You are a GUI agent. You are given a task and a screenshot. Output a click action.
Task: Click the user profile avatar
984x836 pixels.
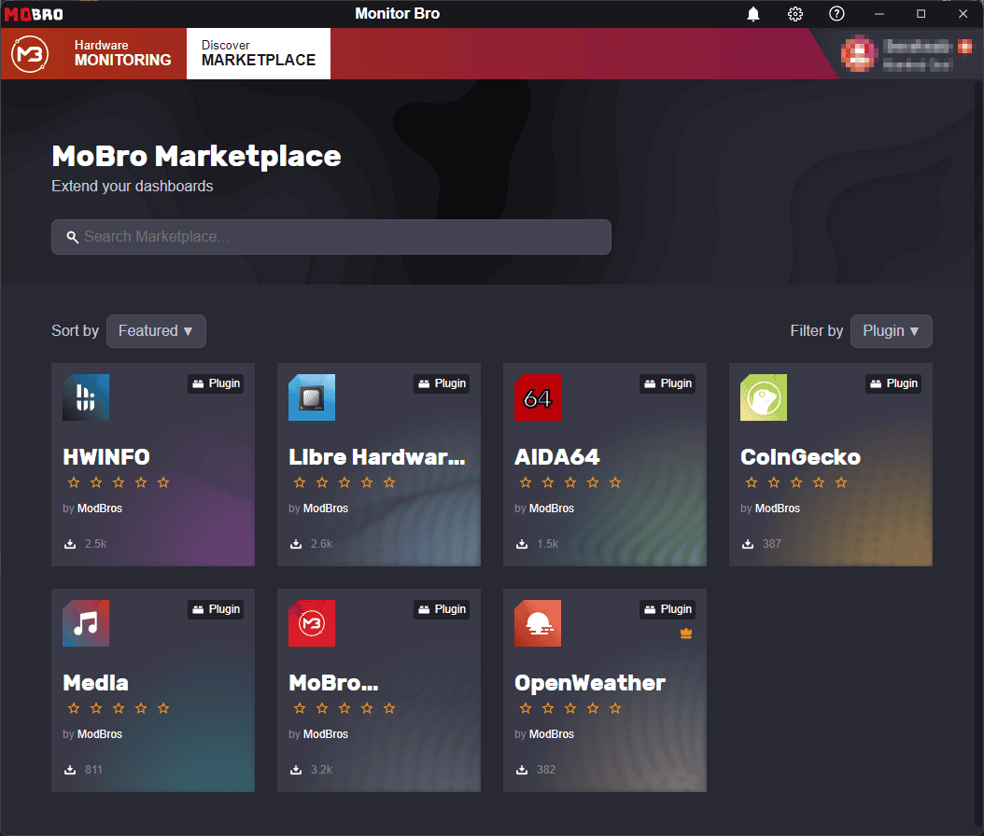tap(859, 53)
